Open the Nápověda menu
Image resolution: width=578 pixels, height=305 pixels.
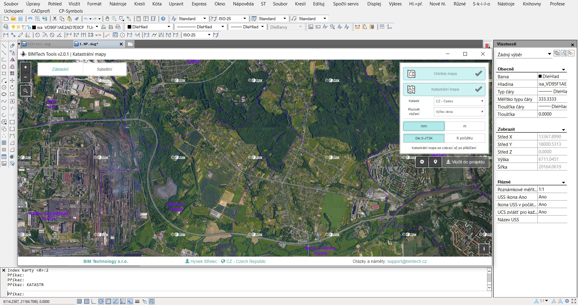point(243,4)
